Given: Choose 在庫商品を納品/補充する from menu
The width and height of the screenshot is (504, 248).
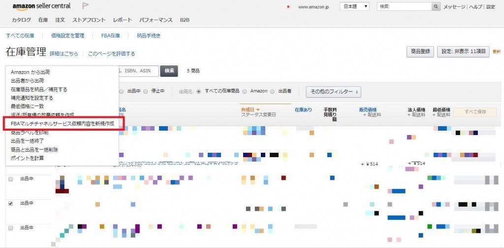Looking at the screenshot, I should [x=39, y=89].
